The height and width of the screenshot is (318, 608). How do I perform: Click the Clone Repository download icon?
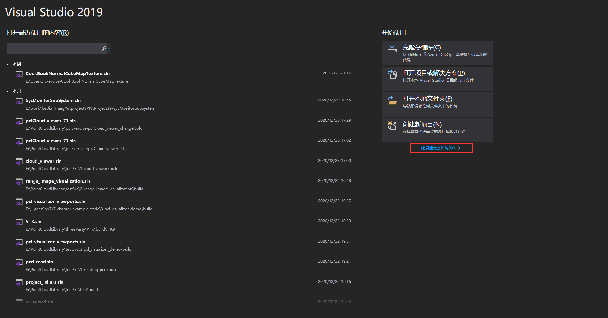(x=392, y=48)
